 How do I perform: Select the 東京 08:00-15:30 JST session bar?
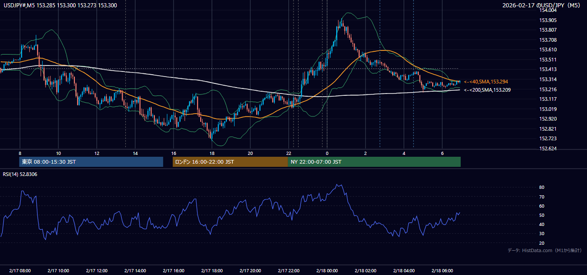click(91, 162)
